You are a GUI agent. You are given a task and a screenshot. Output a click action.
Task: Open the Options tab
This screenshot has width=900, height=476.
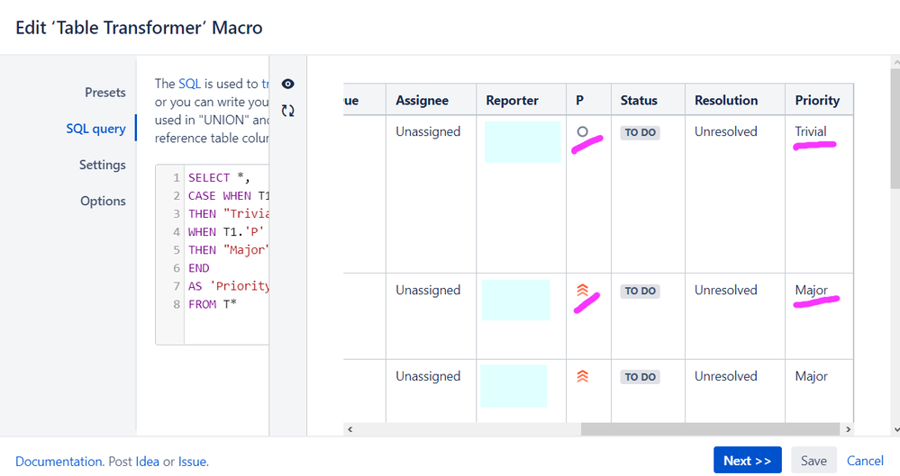point(103,201)
